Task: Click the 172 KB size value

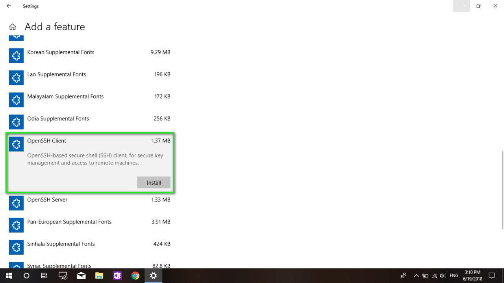Action: click(x=162, y=96)
